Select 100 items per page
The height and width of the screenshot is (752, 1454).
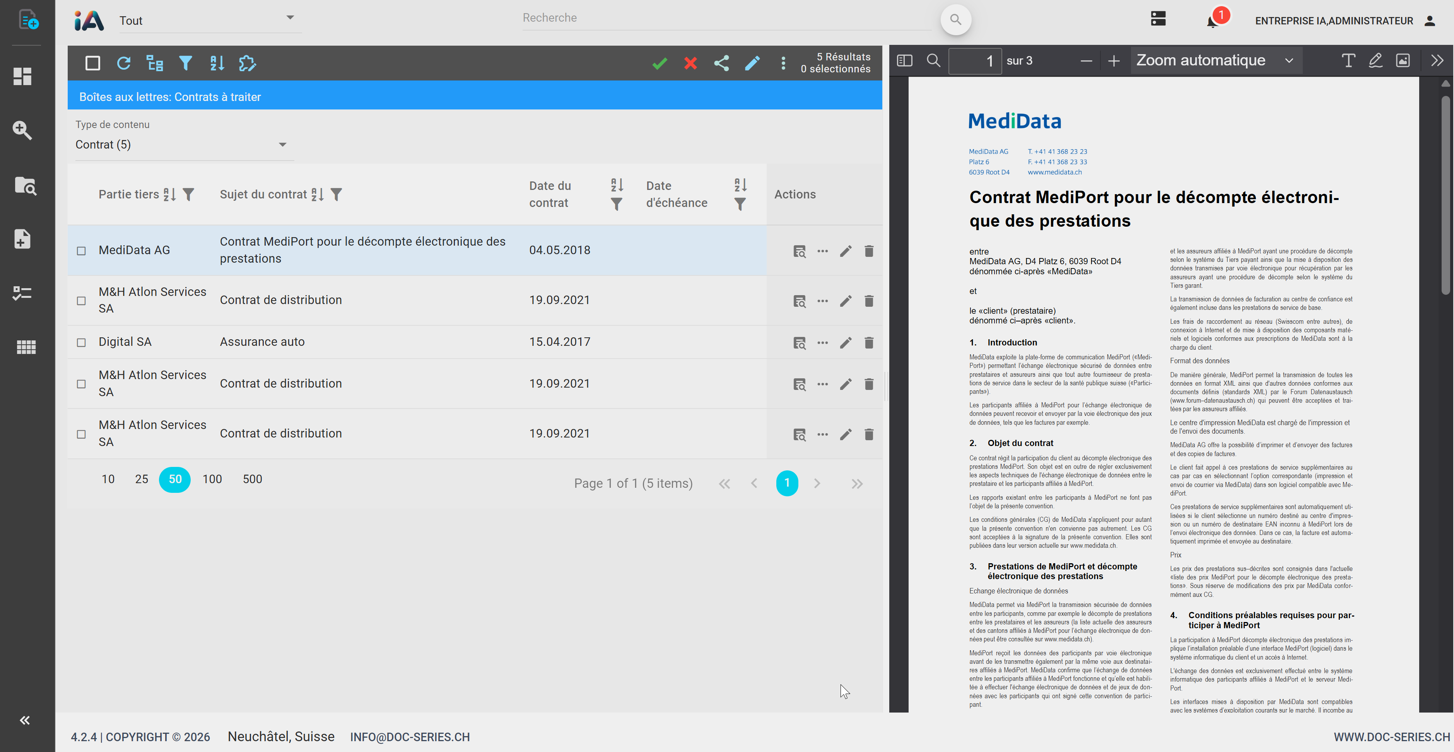212,479
